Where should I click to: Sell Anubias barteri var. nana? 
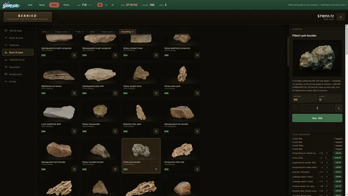[338, 186]
